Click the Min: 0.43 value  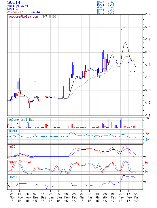tap(106, 13)
